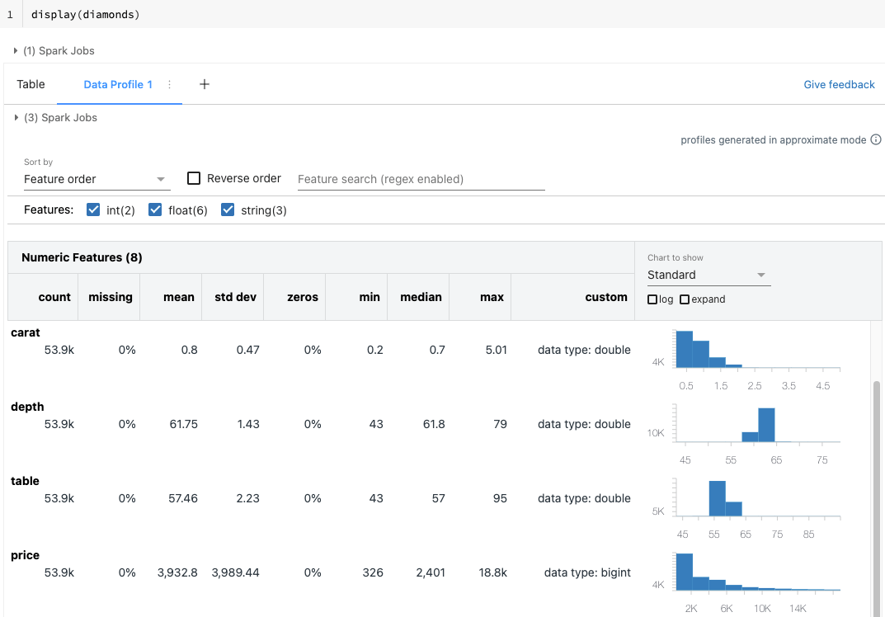Switch to the Table tab
885x617 pixels.
pos(31,84)
